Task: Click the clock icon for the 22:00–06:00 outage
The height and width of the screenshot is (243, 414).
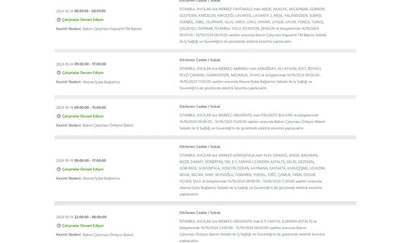Action: pos(59,226)
